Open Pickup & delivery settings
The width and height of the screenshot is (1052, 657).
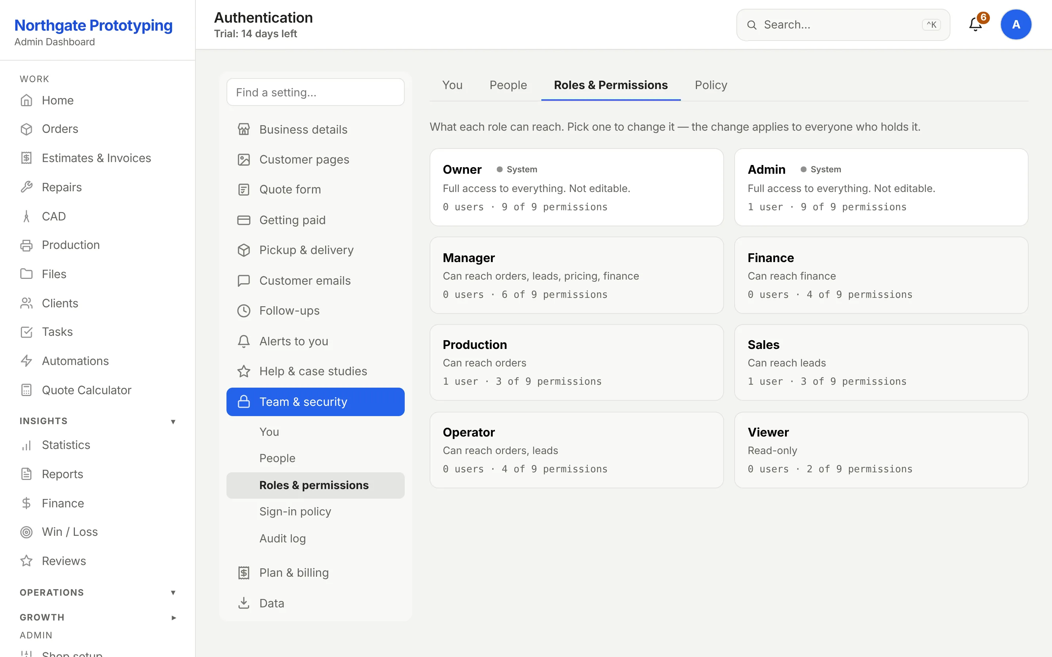(316, 250)
